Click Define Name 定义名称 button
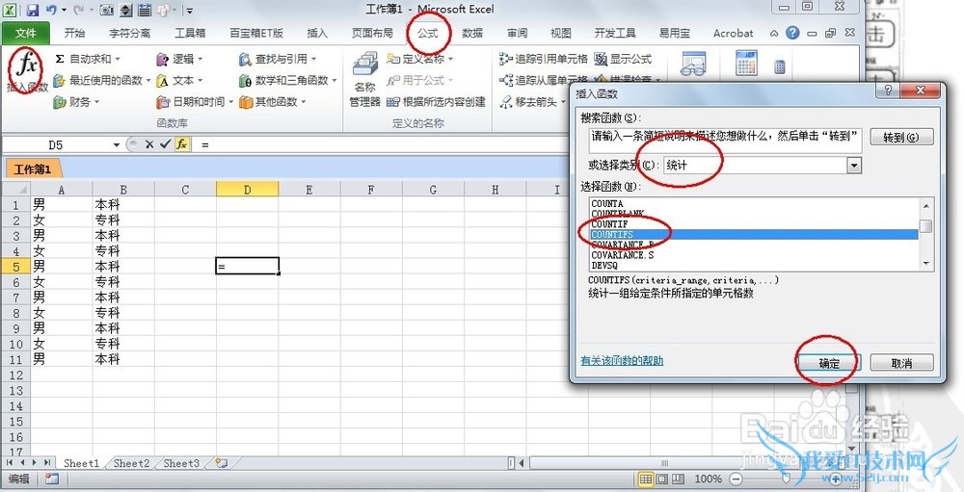This screenshot has height=492, width=964. coord(420,59)
